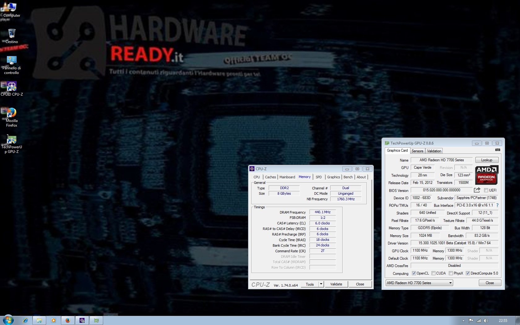Open Internet Explorer from taskbar

coord(25,320)
